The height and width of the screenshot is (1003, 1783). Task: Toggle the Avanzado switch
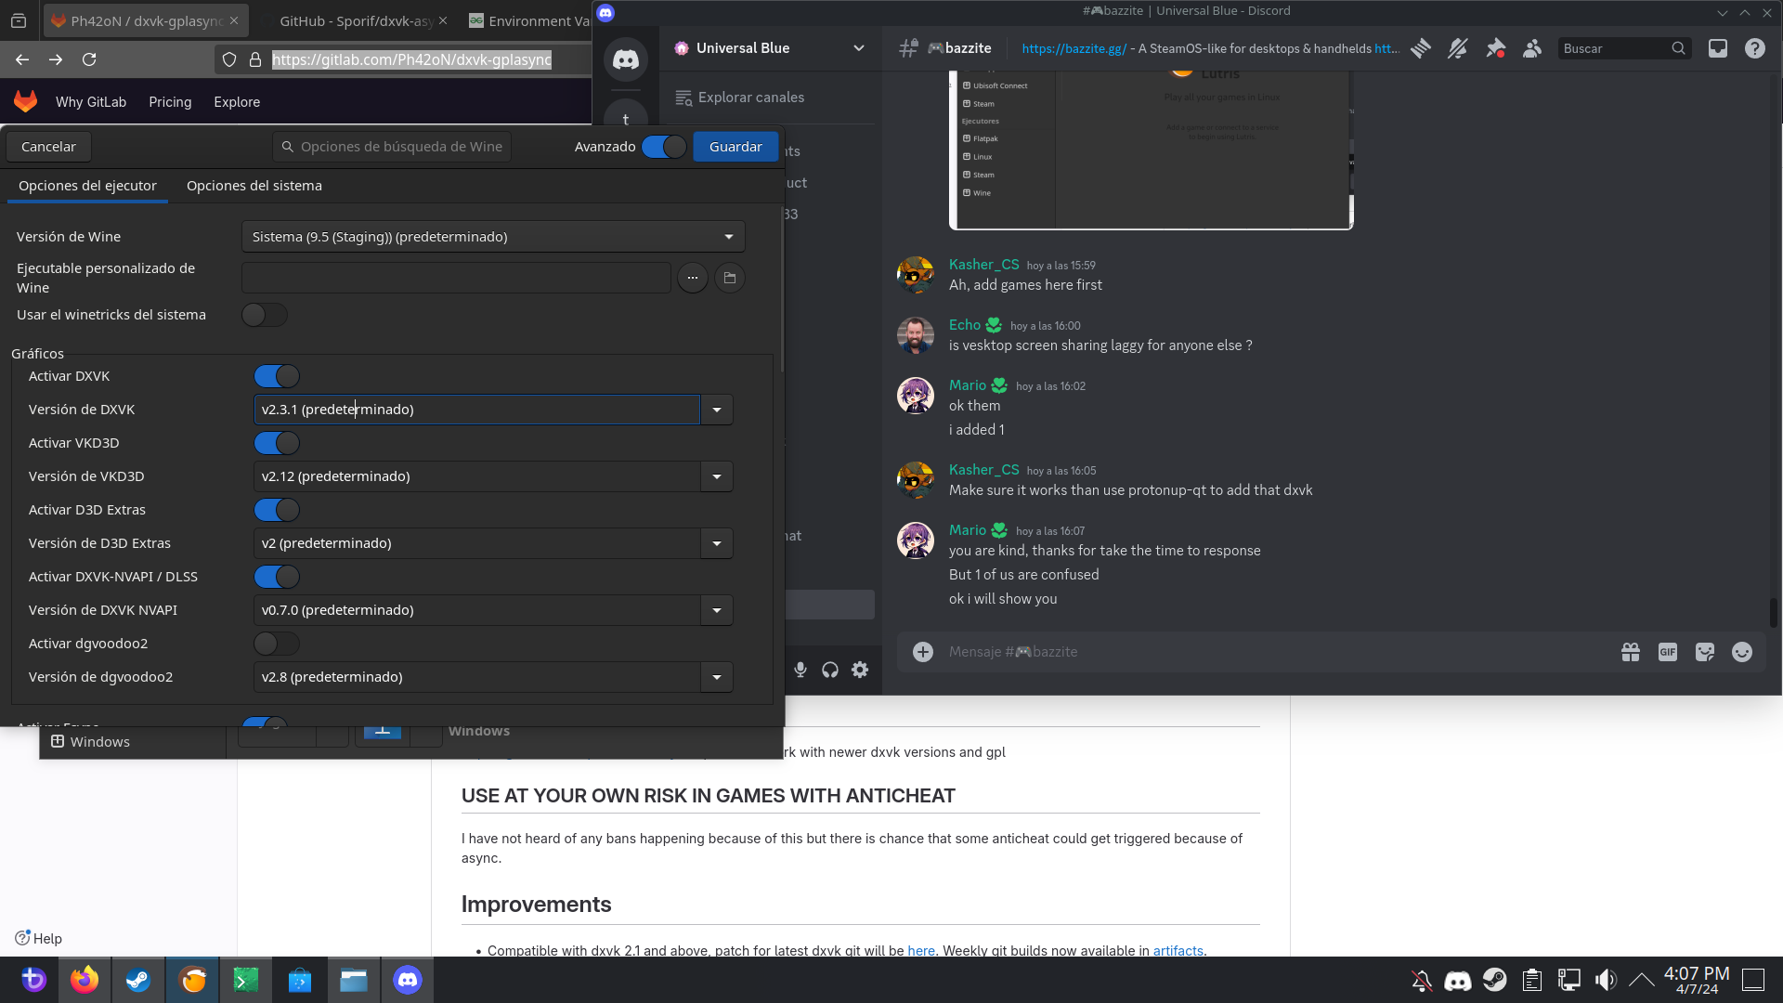(x=664, y=147)
